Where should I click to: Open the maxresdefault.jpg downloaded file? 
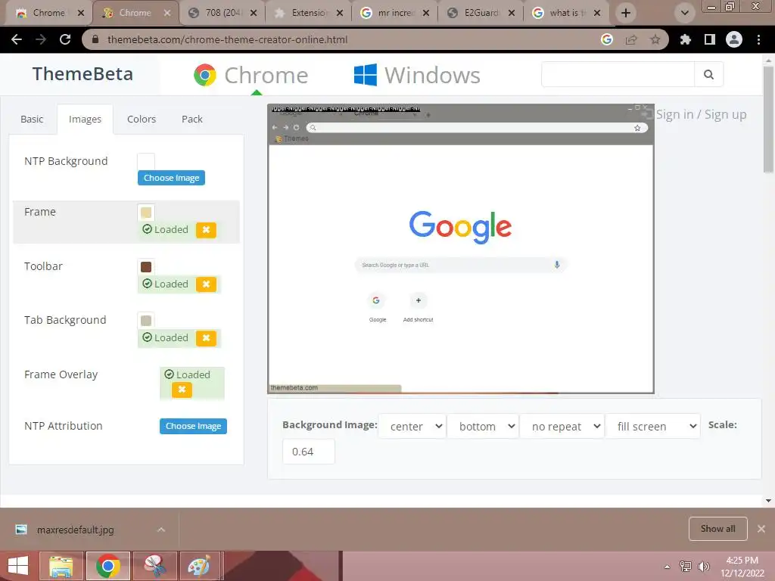[75, 530]
